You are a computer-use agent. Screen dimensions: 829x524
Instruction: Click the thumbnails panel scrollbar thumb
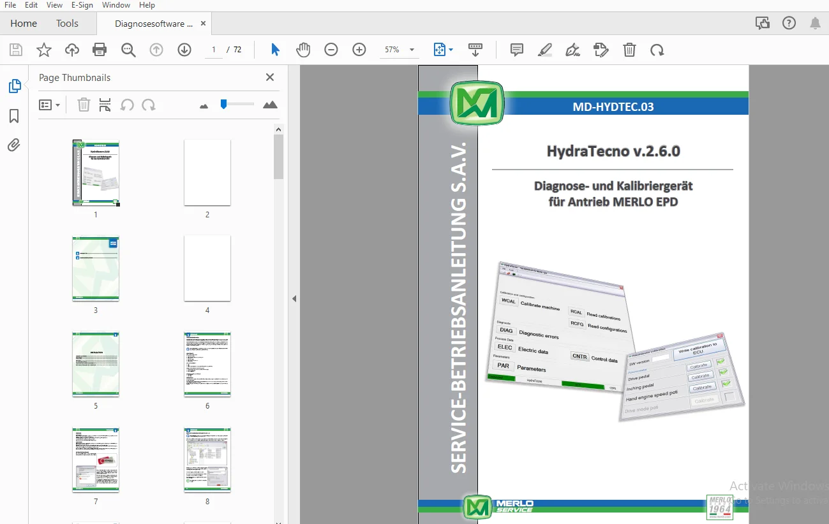coord(279,157)
